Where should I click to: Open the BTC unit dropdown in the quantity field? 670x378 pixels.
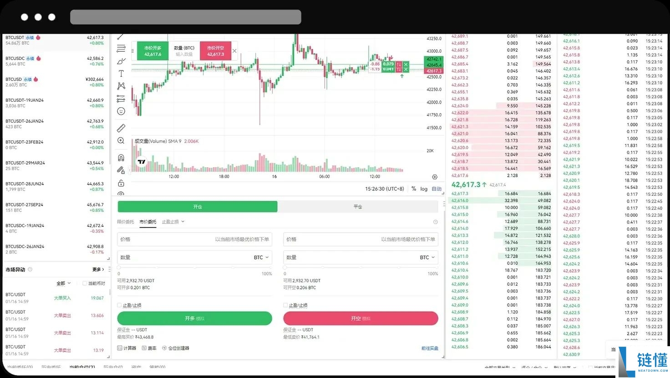260,257
